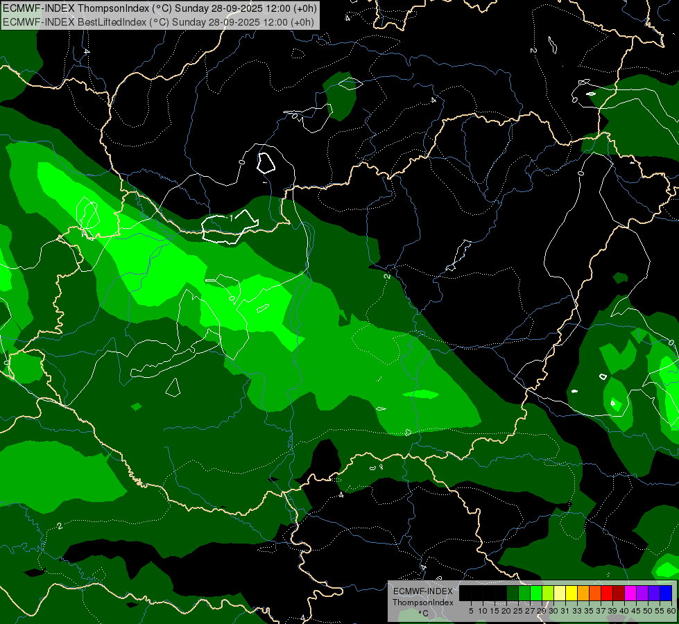
Task: Select the light orange 33-35 legend swatch
Action: [x=583, y=593]
